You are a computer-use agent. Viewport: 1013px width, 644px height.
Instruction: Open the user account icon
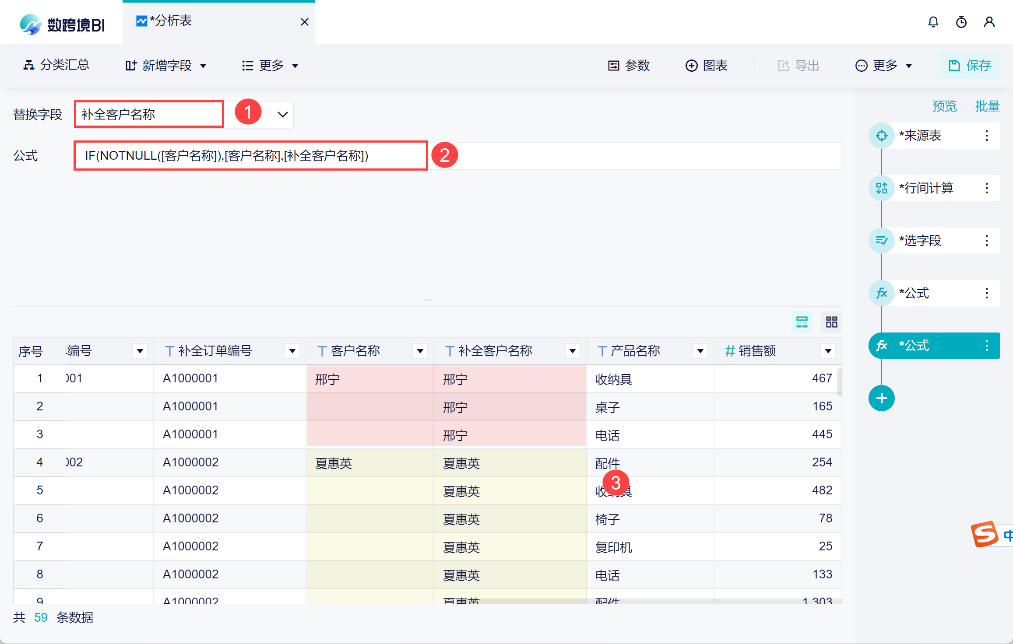pyautogui.click(x=989, y=22)
